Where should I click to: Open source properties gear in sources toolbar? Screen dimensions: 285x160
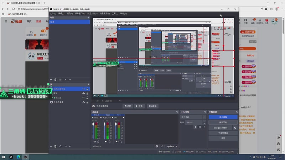pos(60,146)
